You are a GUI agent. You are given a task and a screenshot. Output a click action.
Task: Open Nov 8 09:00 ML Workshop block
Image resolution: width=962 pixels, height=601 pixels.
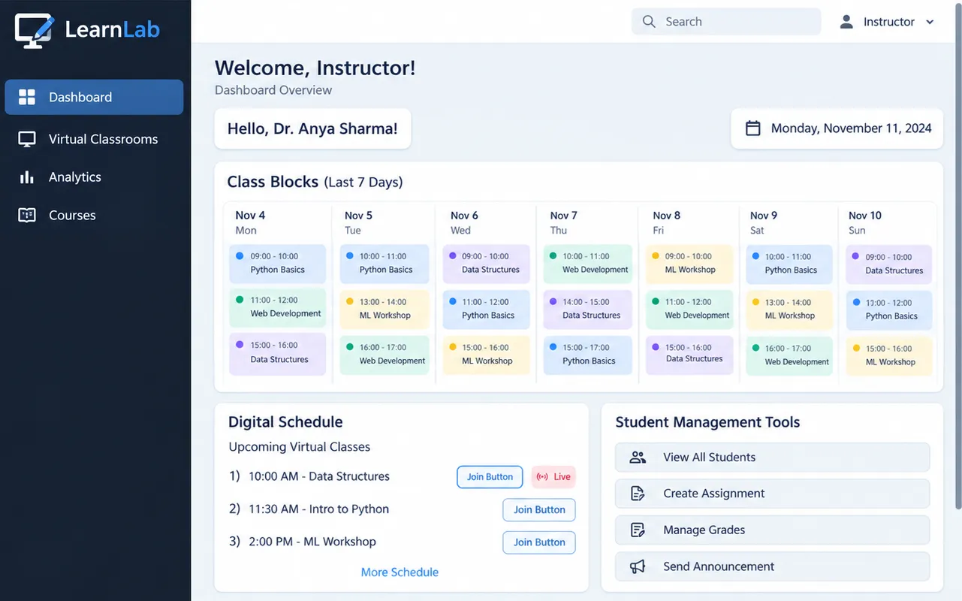click(689, 264)
